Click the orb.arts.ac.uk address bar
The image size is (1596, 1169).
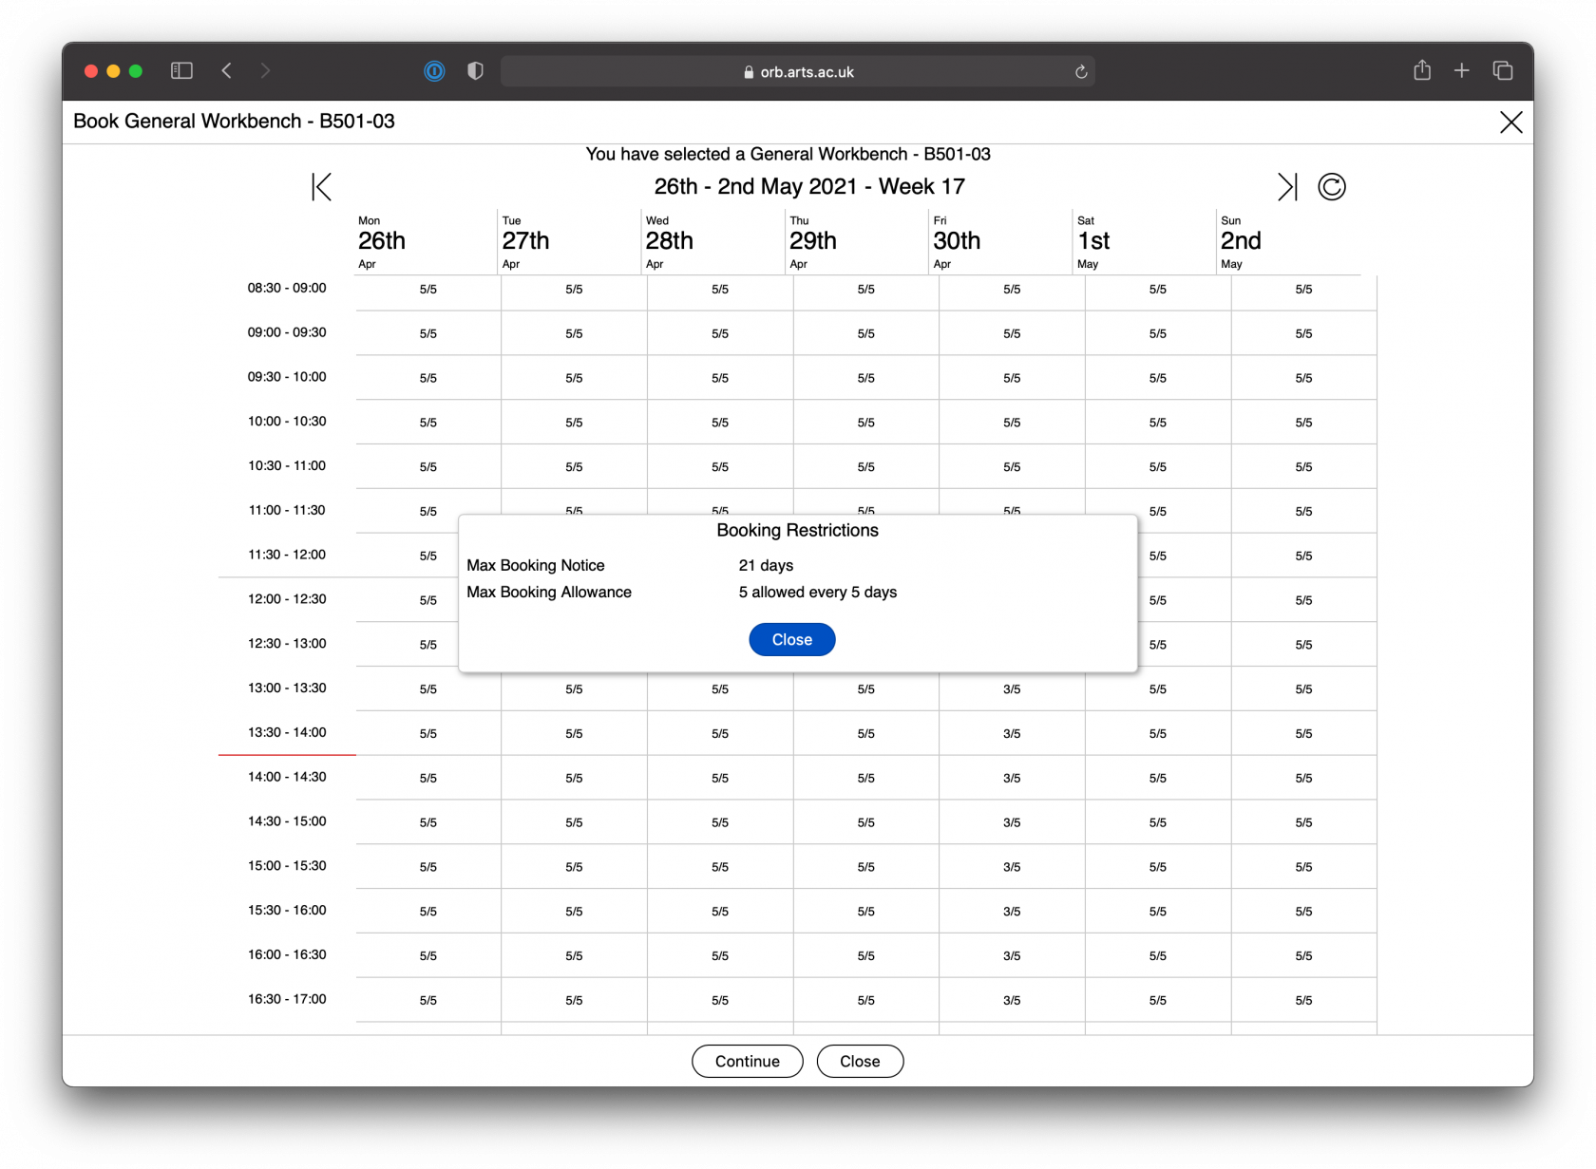pyautogui.click(x=798, y=72)
